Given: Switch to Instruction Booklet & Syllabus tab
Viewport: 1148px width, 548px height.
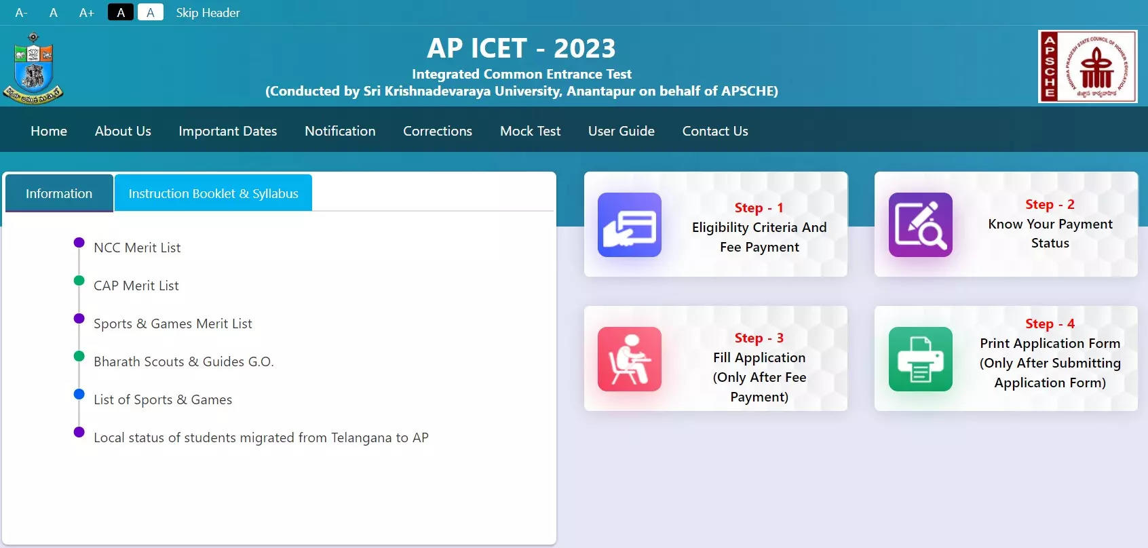Looking at the screenshot, I should [x=213, y=193].
